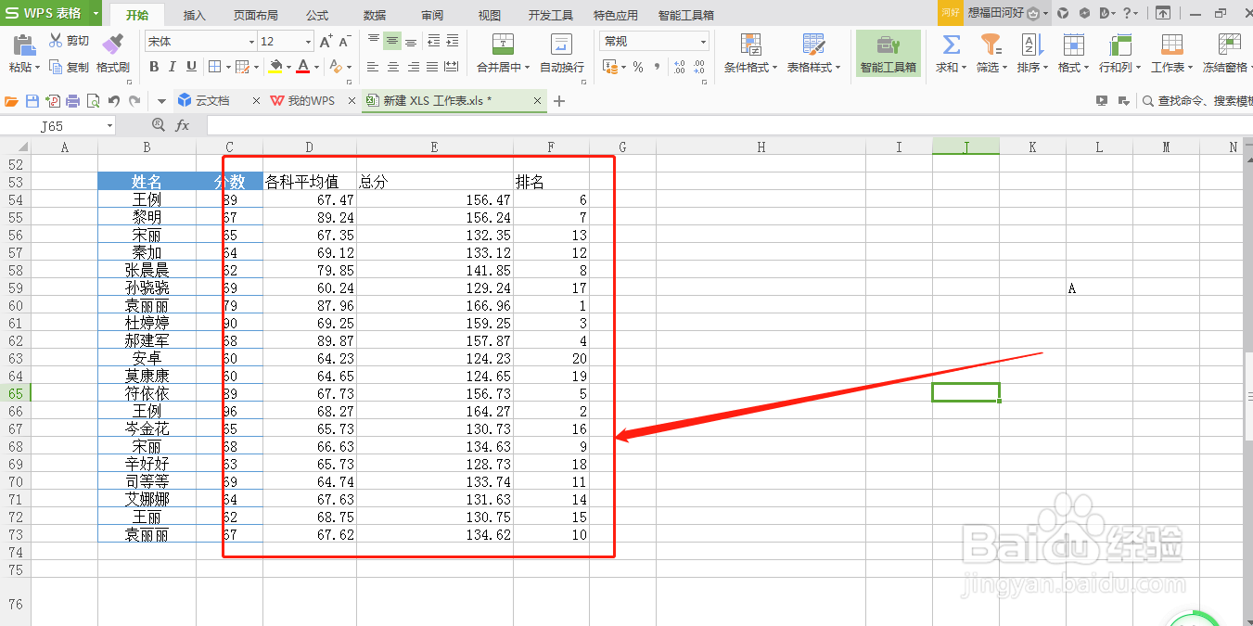1253x626 pixels.
Task: Switch to the Review (审阅) tab
Action: (432, 16)
